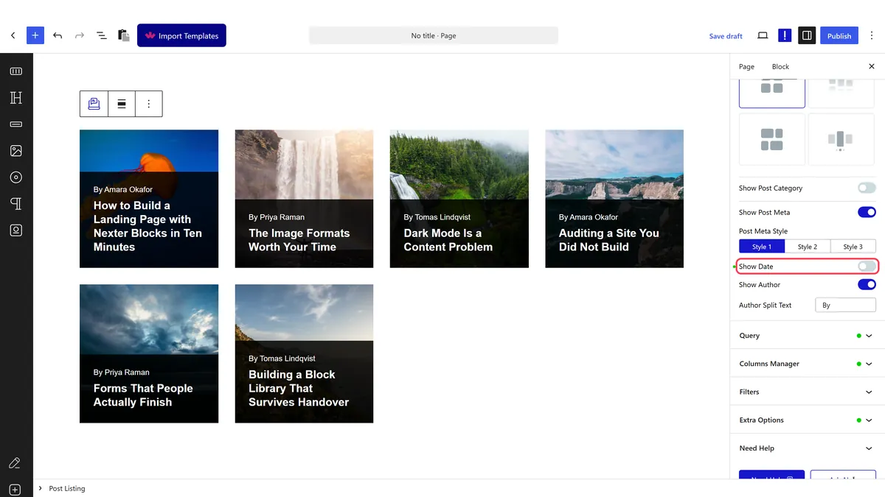Click the pencil edit icon in the sidebar
Viewport: 885px width, 497px height.
pyautogui.click(x=15, y=463)
